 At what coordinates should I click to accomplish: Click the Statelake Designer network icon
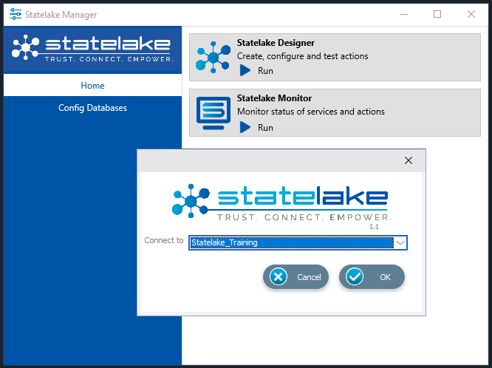coord(213,57)
